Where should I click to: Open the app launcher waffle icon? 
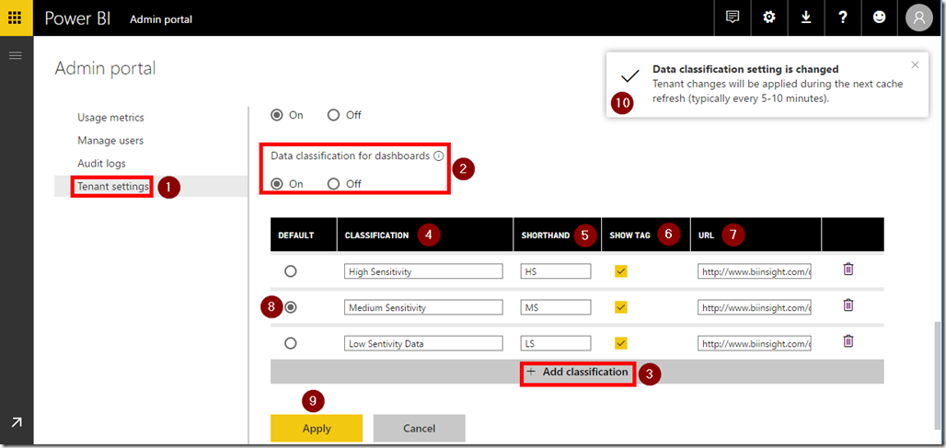(x=15, y=17)
